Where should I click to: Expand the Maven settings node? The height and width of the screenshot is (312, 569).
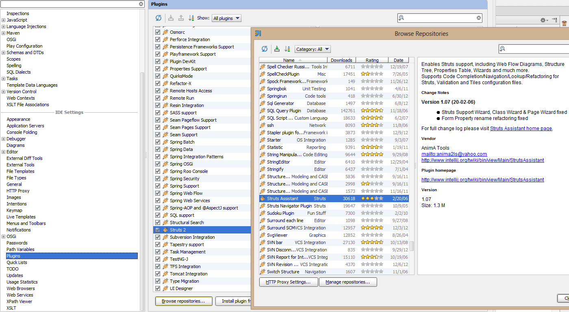pyautogui.click(x=3, y=33)
